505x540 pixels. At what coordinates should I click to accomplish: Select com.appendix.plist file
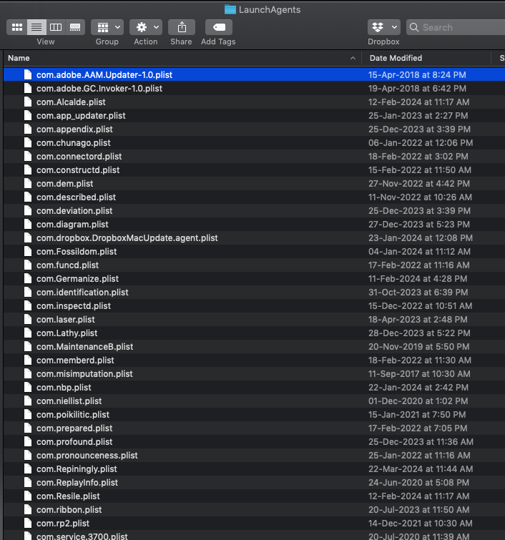[x=254, y=129]
